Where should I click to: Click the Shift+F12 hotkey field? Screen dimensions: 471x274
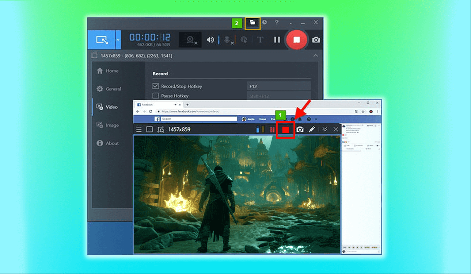pos(279,96)
